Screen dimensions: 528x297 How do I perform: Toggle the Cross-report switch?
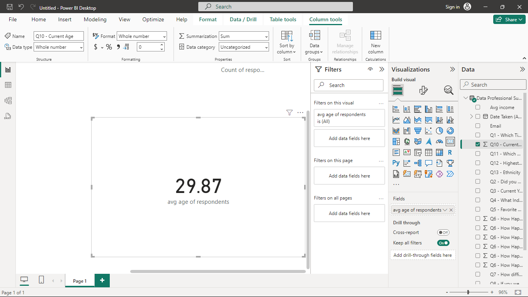(443, 232)
